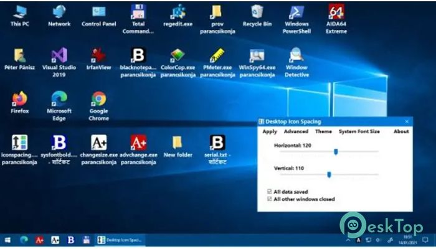The image size is (436, 249).
Task: Click the red A+ taskbar icon
Action: point(39,240)
